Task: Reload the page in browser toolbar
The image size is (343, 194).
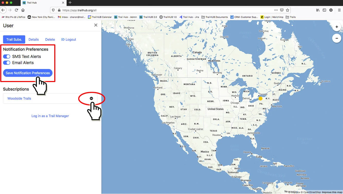Action: (16, 10)
